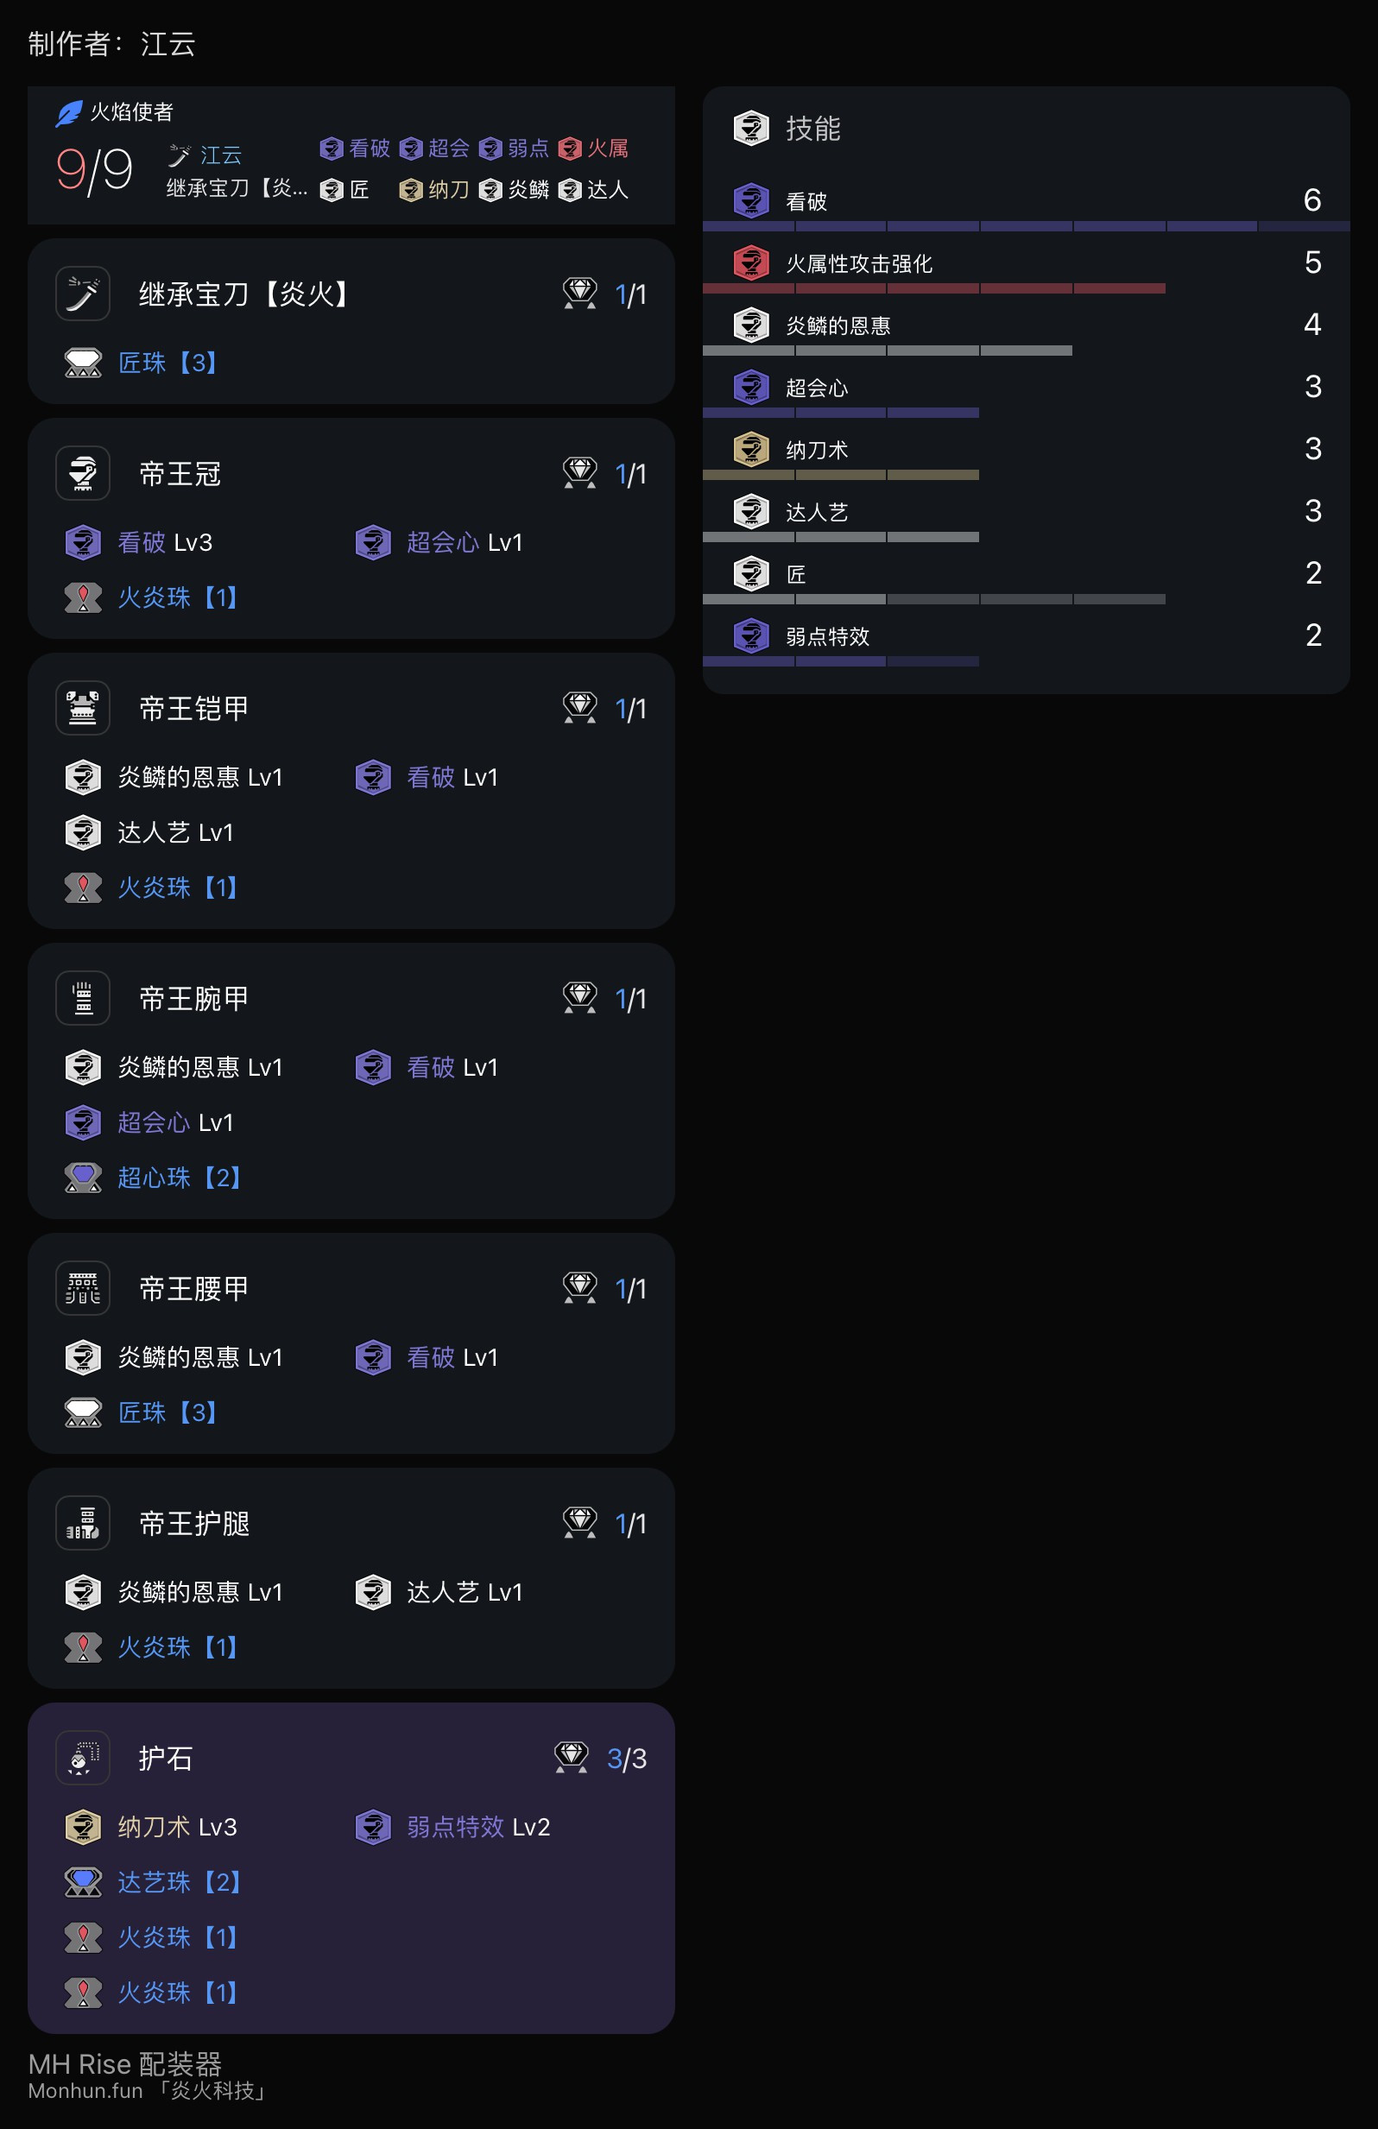Open the 匠珠【3】 decoration under the weapon
This screenshot has height=2129, width=1378.
coord(168,363)
